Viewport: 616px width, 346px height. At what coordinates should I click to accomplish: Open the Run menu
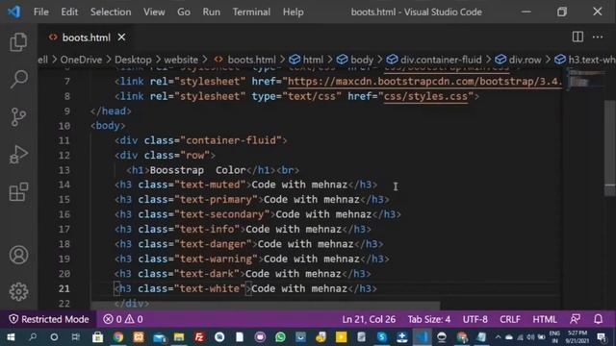click(212, 12)
